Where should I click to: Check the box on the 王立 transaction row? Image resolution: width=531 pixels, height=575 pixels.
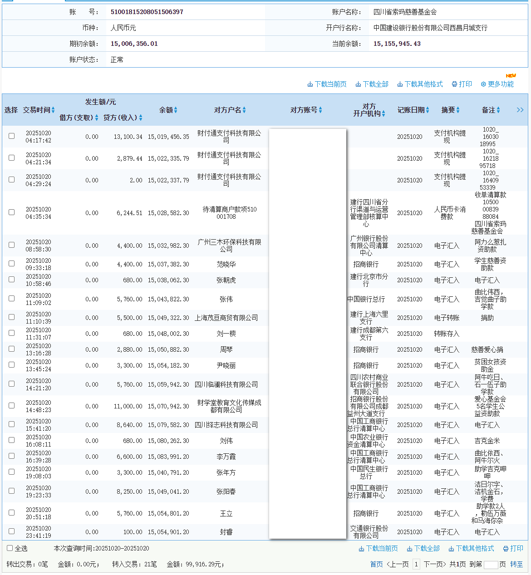pos(11,513)
